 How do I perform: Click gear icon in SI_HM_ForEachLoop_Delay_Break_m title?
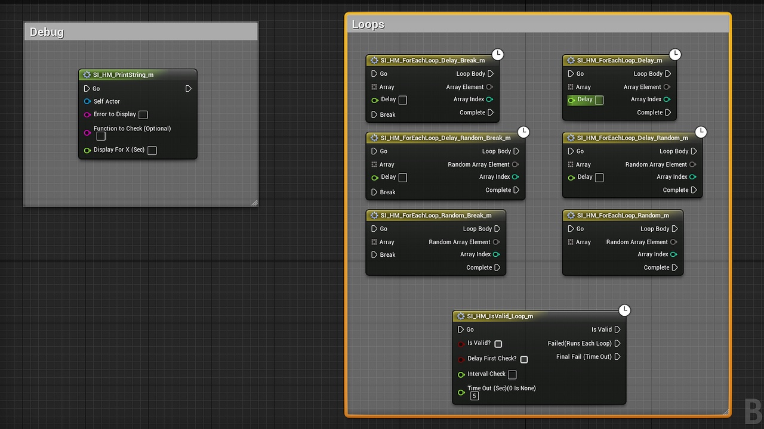[x=375, y=60]
